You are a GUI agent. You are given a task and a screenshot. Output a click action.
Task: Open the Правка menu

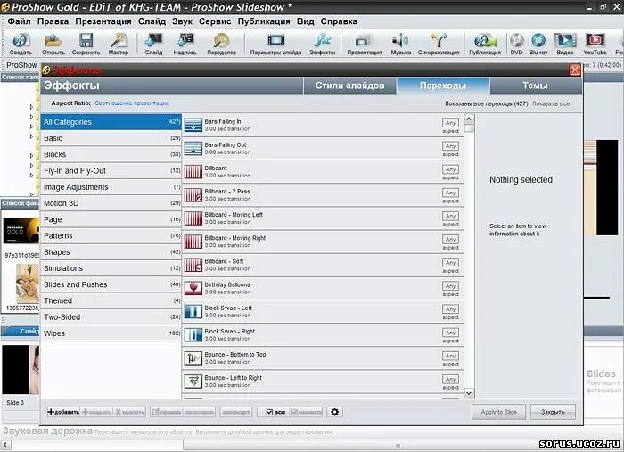point(53,21)
